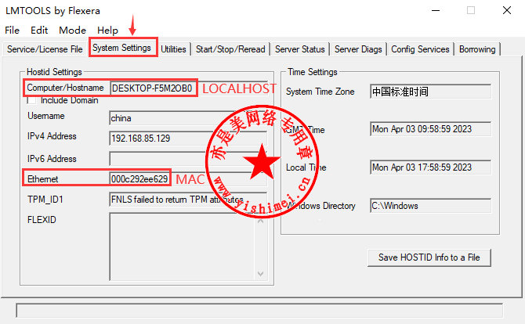This screenshot has height=324, width=525.
Task: Click the Local Time field value
Action: (431, 167)
